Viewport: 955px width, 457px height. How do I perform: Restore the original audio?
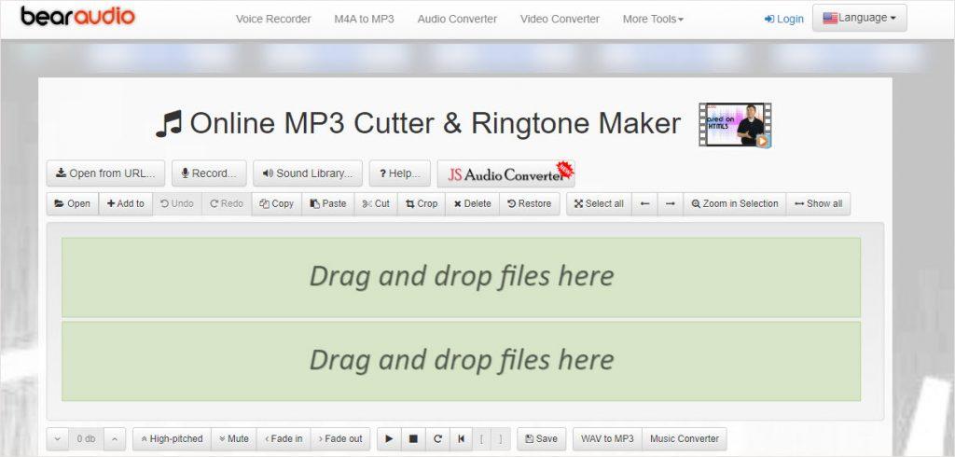click(530, 203)
